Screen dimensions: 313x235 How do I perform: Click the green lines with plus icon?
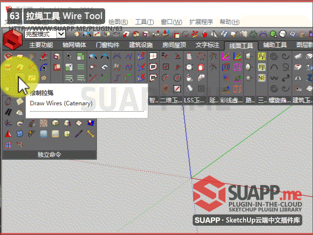[69, 78]
